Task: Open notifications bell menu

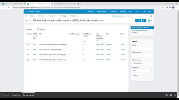Action: tap(138, 11)
